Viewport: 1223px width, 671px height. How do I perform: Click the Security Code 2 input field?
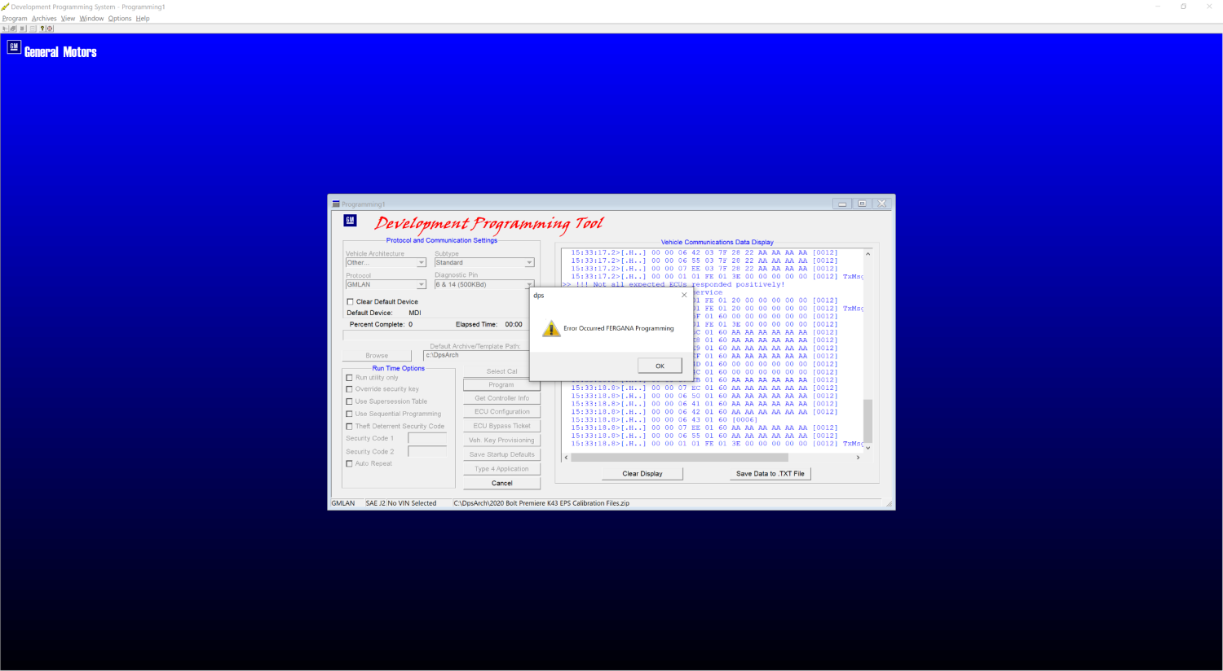coord(427,451)
